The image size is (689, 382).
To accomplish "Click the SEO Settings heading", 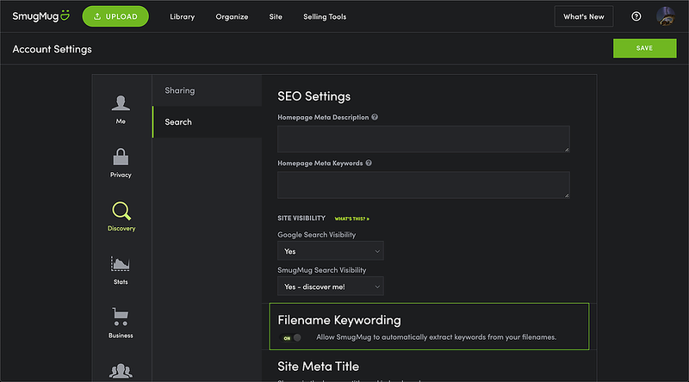I will 313,96.
